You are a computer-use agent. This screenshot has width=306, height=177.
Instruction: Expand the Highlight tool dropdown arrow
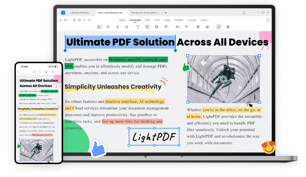[102, 27]
